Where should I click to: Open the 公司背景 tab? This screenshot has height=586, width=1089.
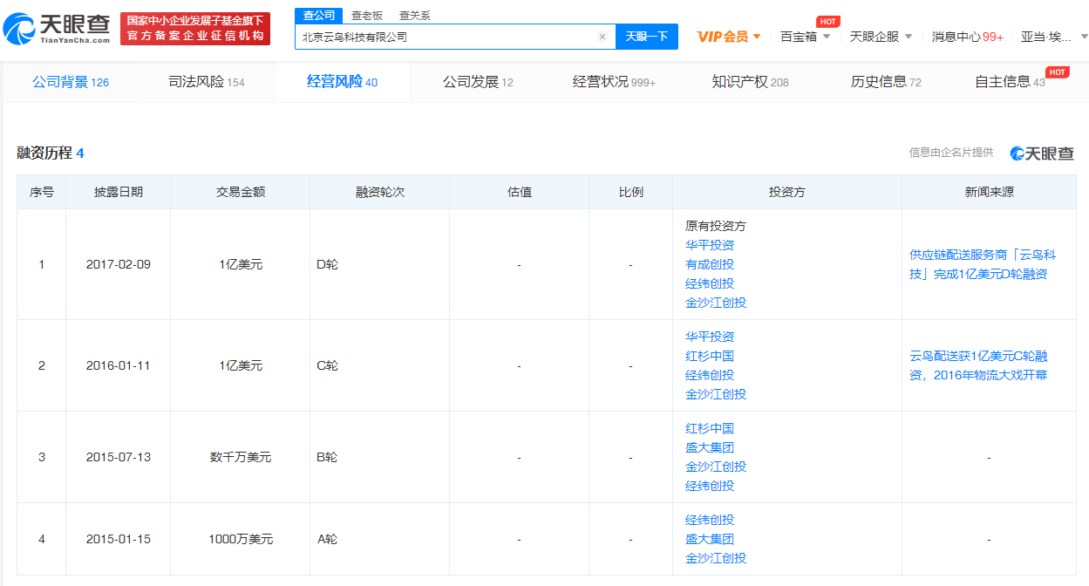click(71, 82)
